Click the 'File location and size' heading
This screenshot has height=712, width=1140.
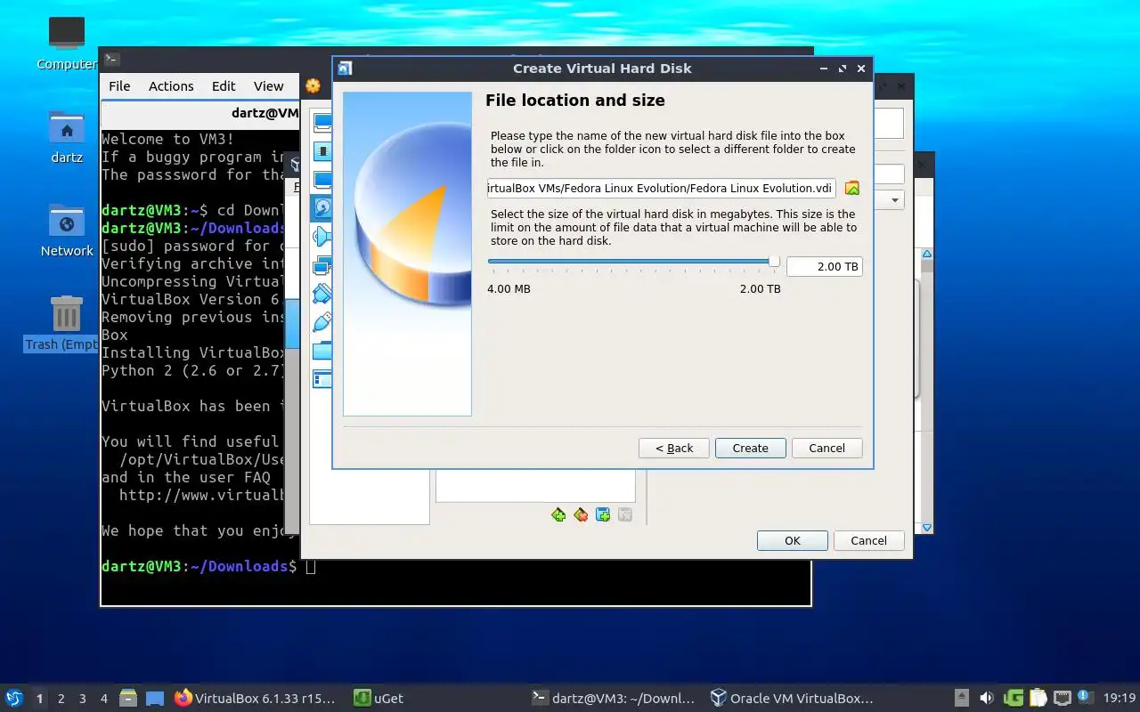(x=575, y=101)
